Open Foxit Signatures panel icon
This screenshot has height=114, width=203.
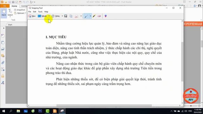point(3,83)
